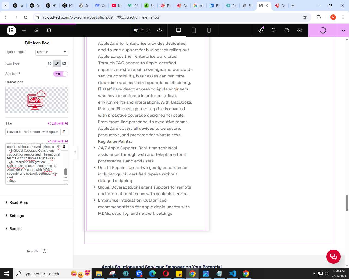Open the Elementor main menu logo
The image size is (349, 279).
click(11, 30)
